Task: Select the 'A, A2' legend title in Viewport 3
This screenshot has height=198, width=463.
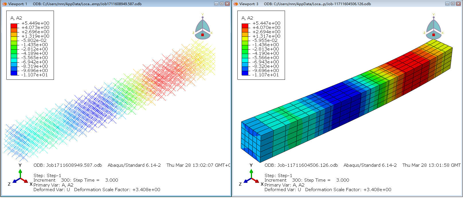Action: (x=247, y=18)
